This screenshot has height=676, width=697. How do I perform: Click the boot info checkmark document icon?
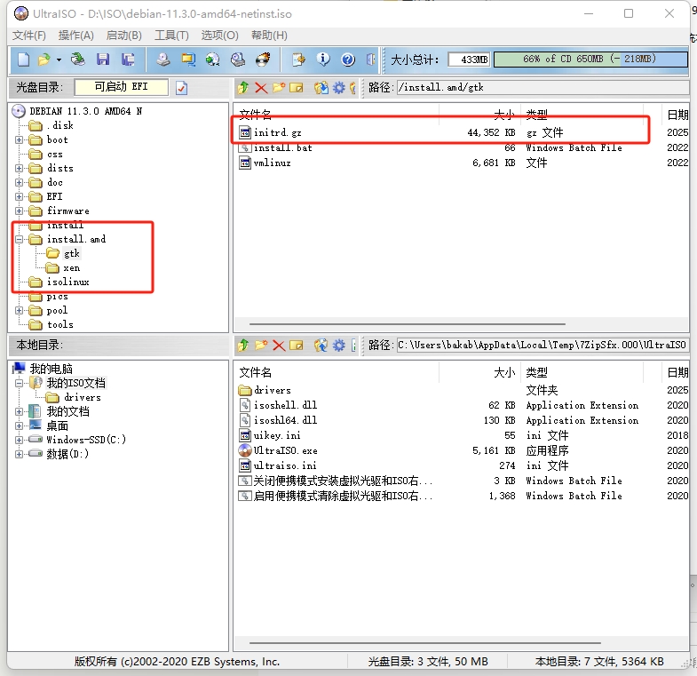pyautogui.click(x=181, y=88)
